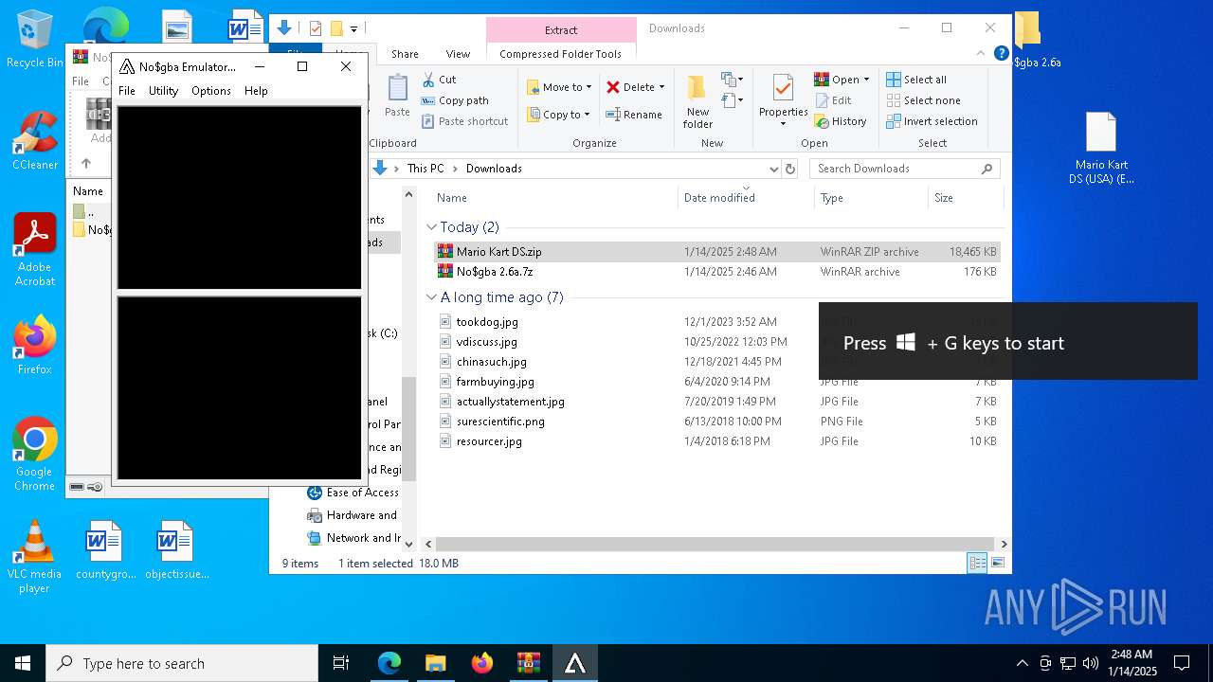Select the Google Chrome desktop icon
The image size is (1213, 682).
(x=34, y=454)
